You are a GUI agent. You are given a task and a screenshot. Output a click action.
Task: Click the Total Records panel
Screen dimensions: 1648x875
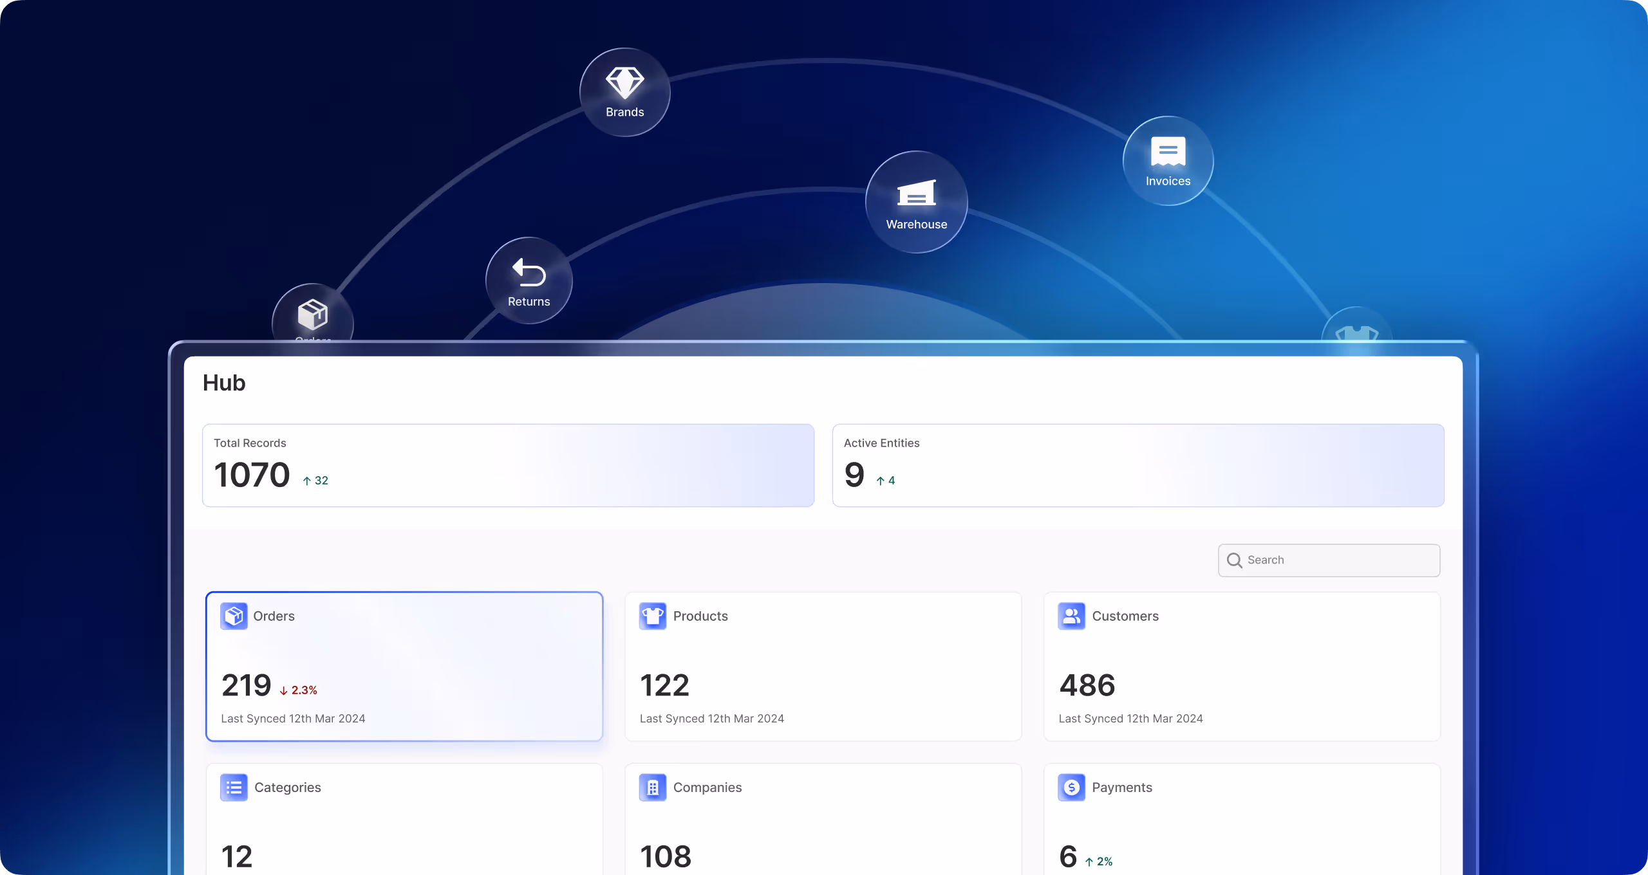[508, 465]
